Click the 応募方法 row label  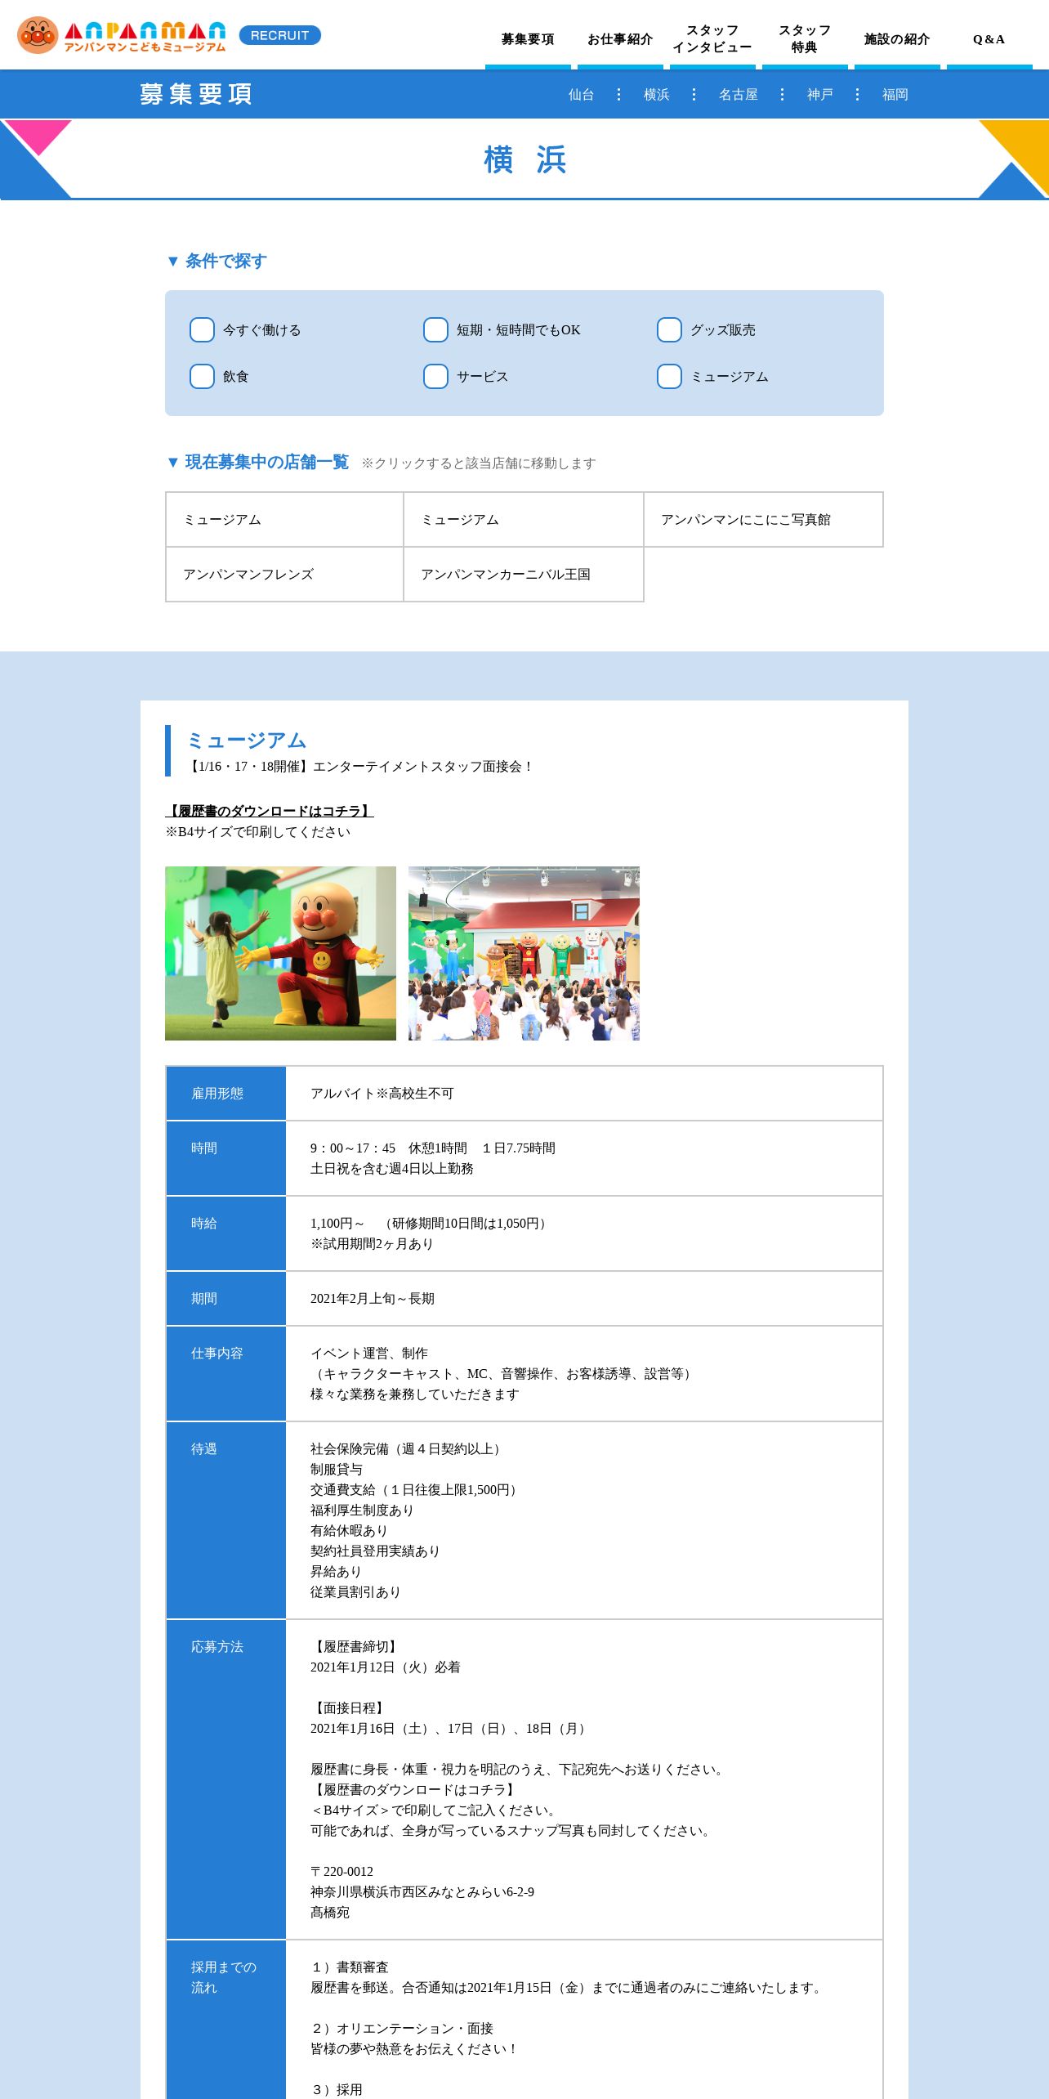click(226, 1779)
